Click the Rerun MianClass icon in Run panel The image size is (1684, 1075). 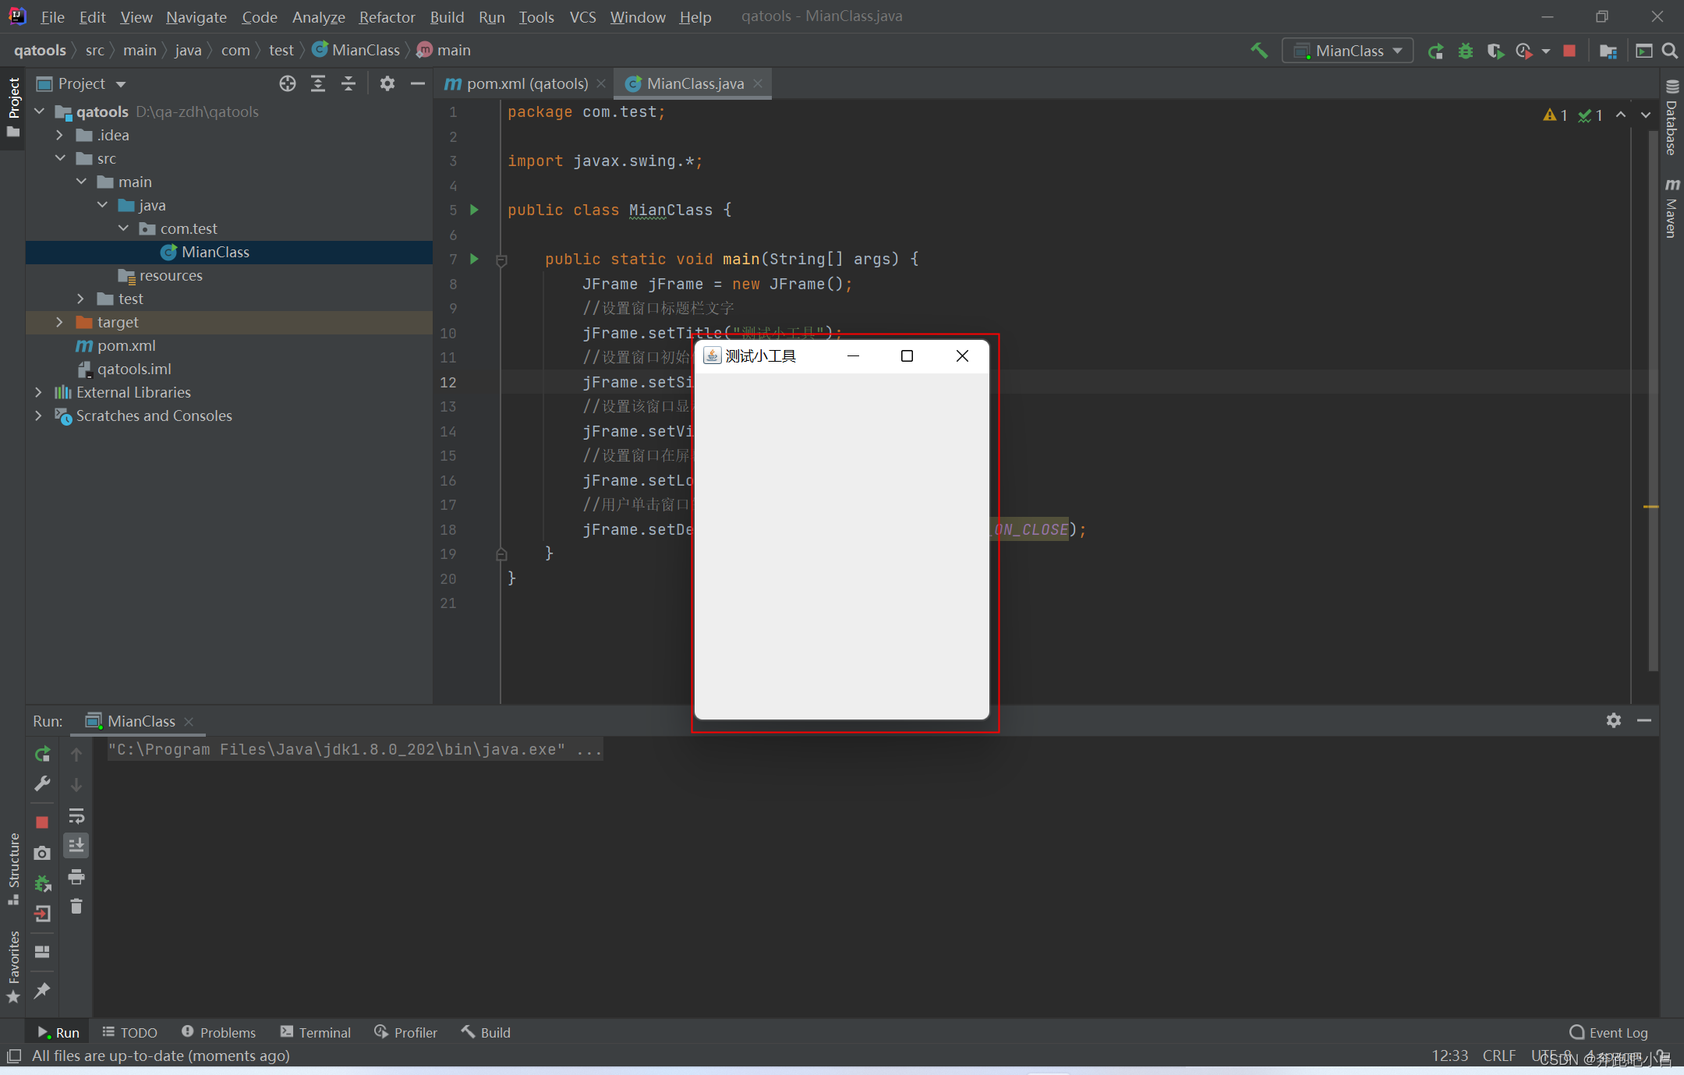click(42, 754)
